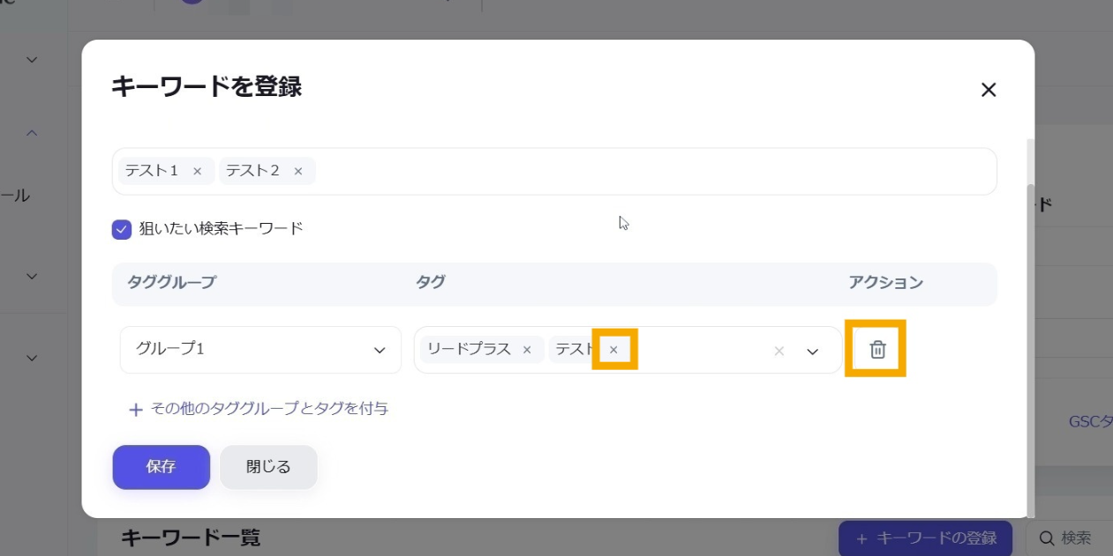
Task: Clear all tags in tag selector
Action: [778, 351]
